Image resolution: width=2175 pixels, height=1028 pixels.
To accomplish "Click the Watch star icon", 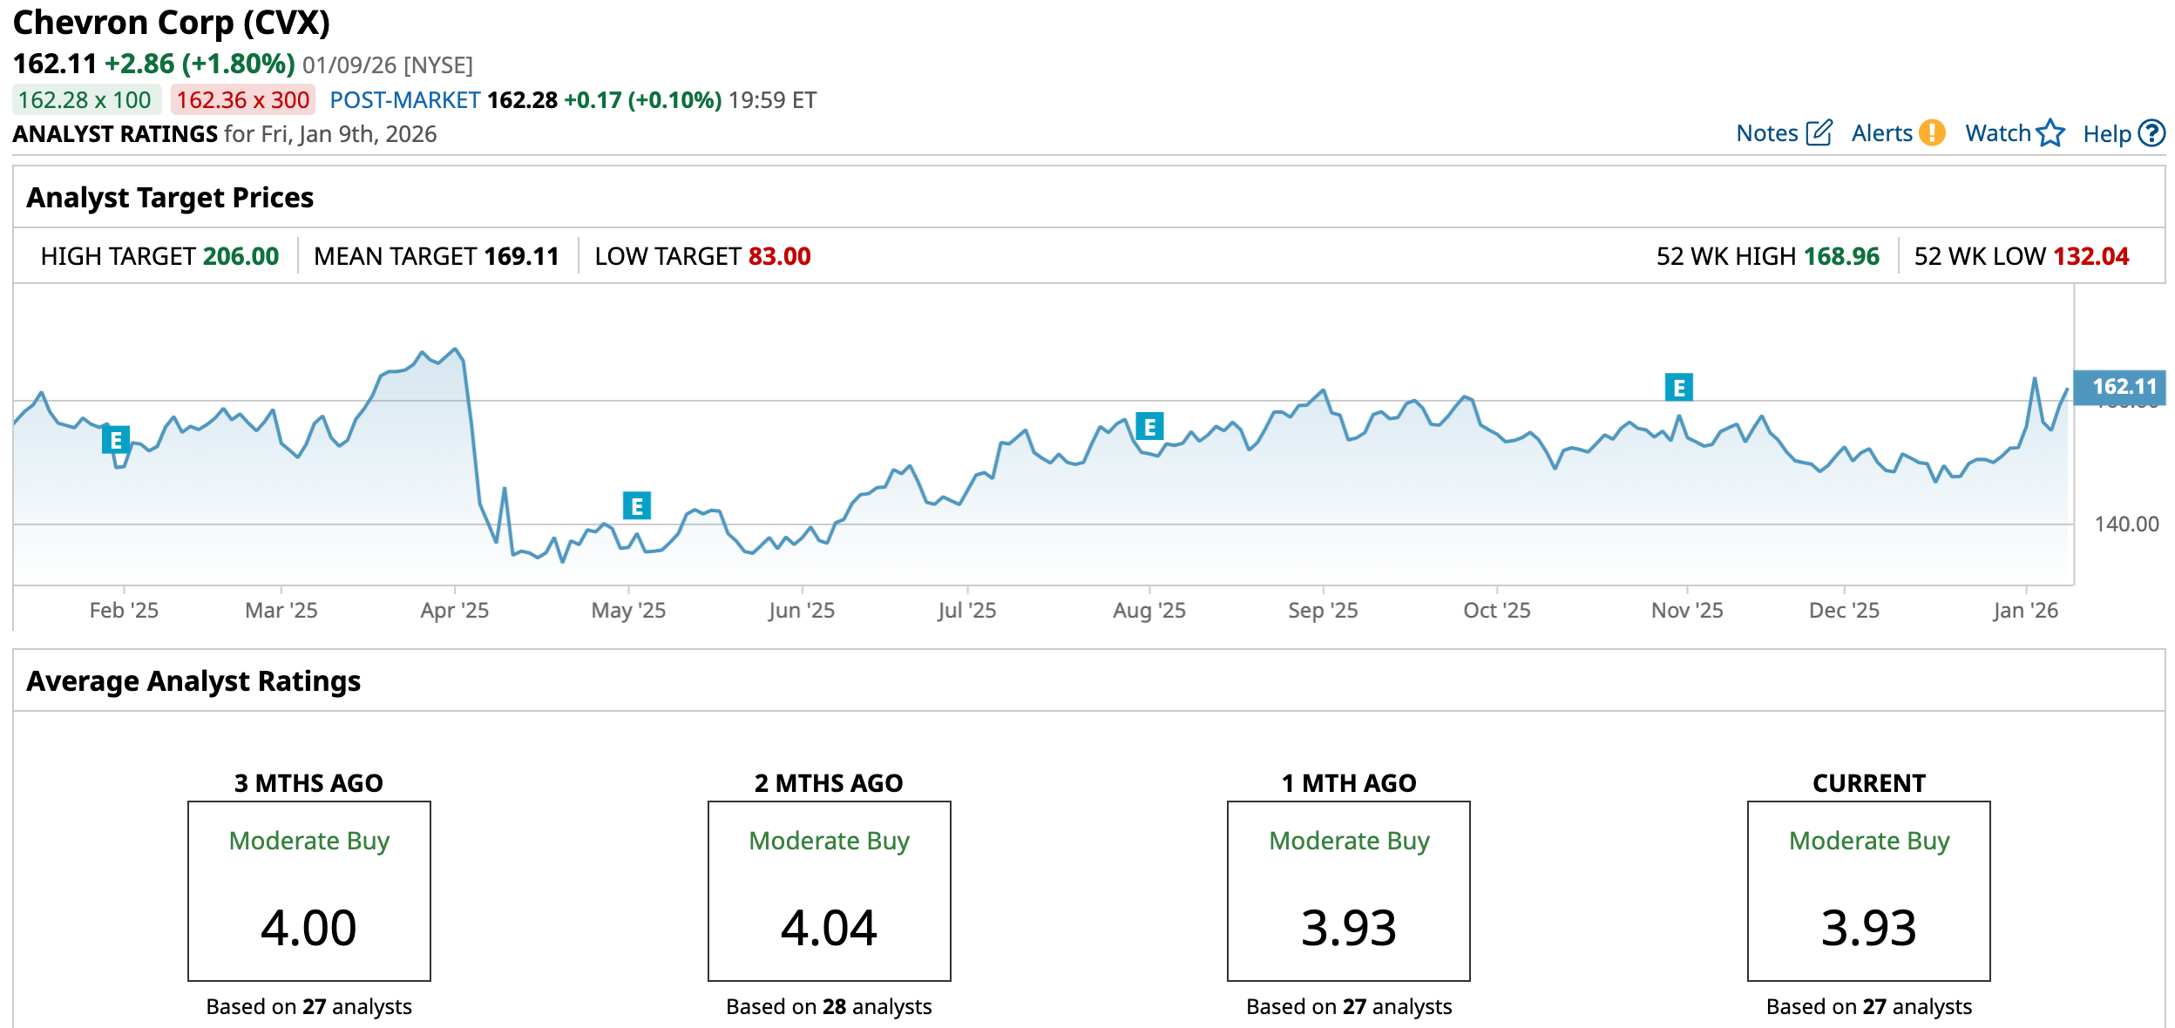I will coord(2050,133).
